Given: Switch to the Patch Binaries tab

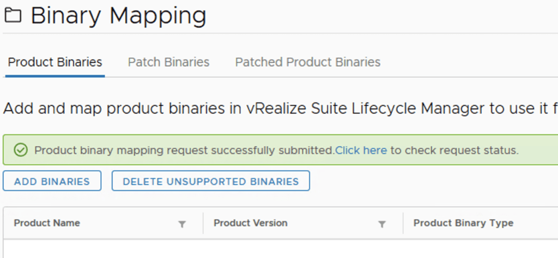Looking at the screenshot, I should (168, 62).
